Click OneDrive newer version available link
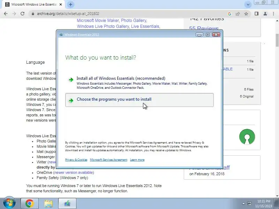This screenshot has height=209, width=279. (74, 172)
